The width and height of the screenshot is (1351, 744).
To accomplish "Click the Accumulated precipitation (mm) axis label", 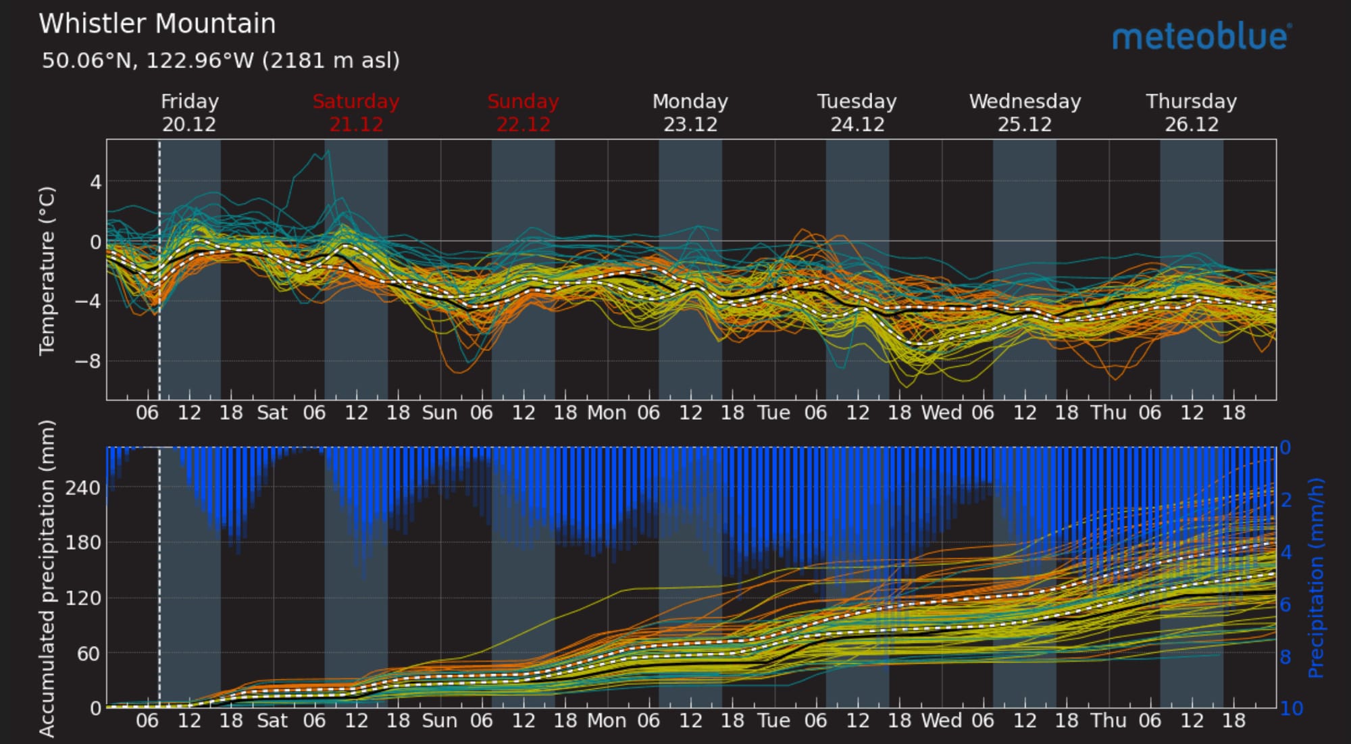I will coord(47,578).
